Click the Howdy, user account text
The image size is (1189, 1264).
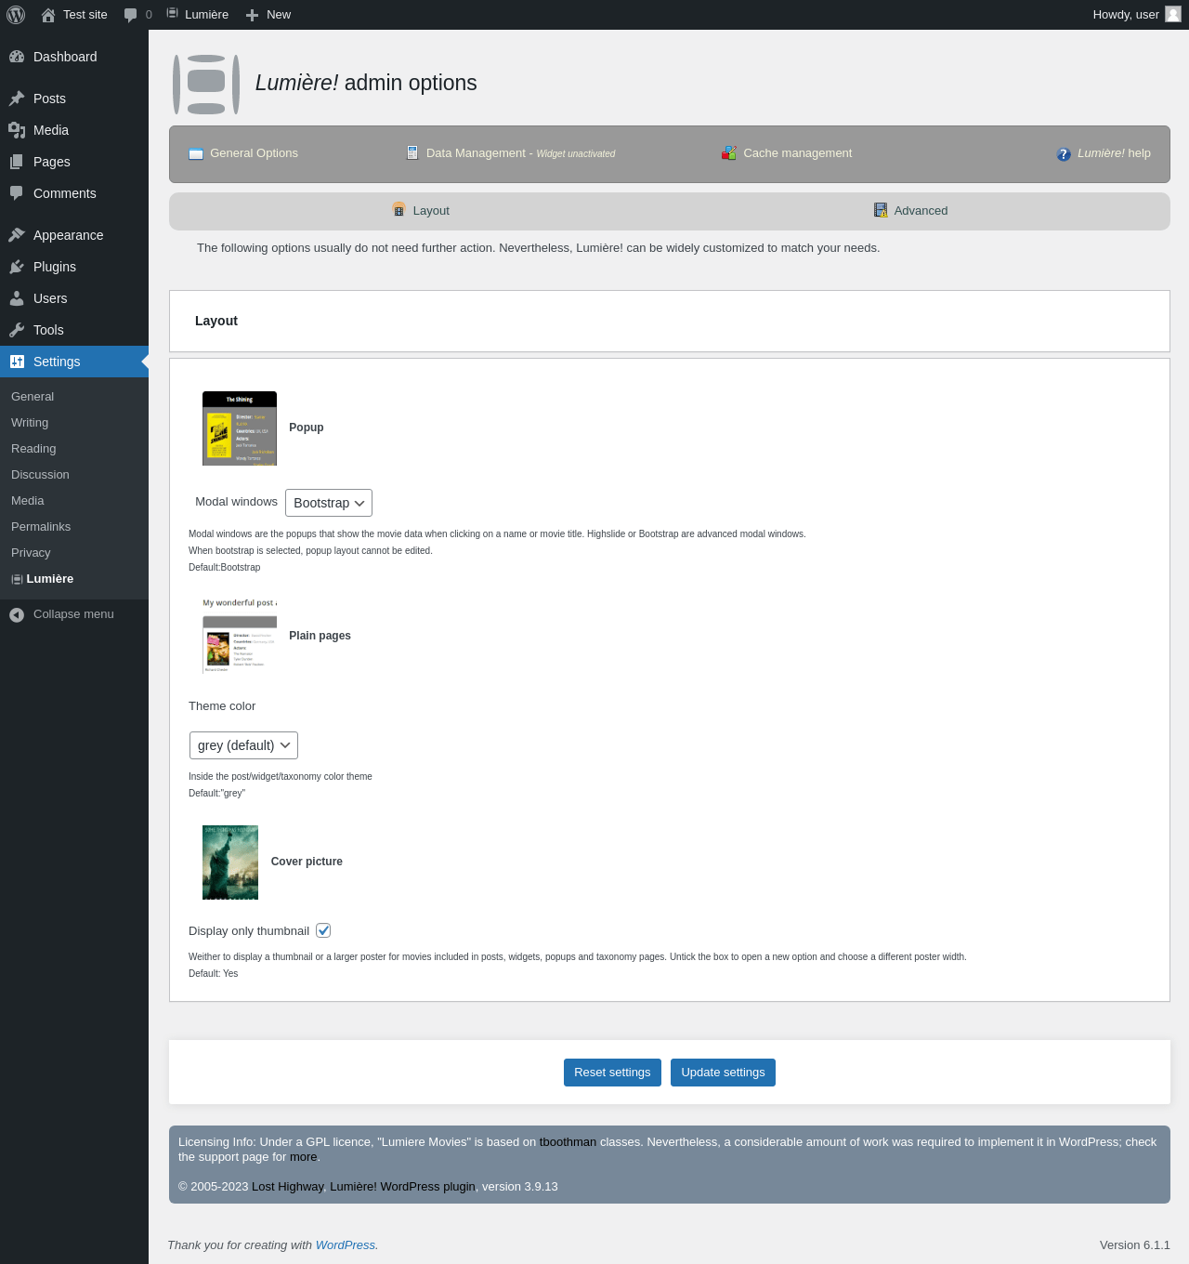click(1126, 15)
